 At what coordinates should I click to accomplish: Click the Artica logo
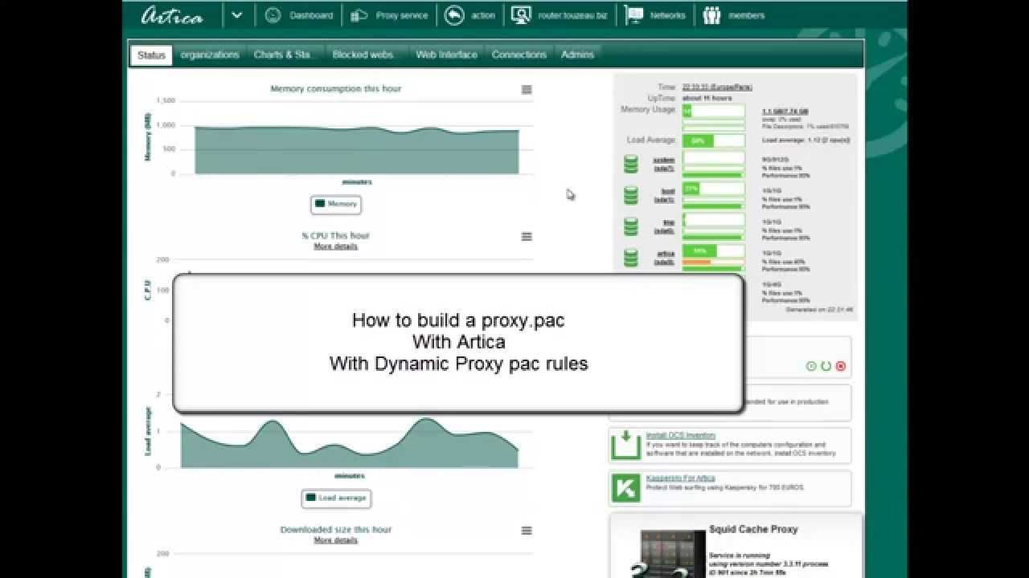[172, 15]
